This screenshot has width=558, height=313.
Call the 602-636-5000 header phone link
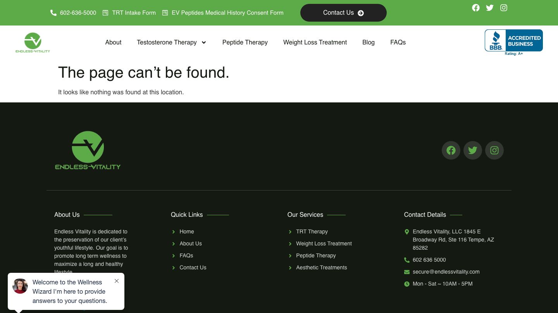pyautogui.click(x=78, y=13)
